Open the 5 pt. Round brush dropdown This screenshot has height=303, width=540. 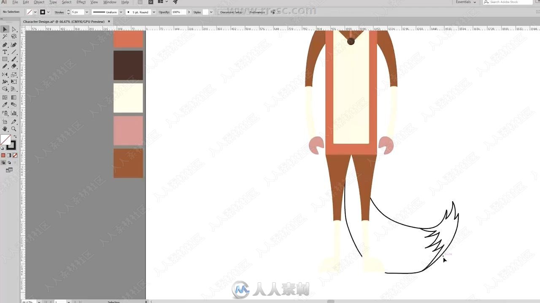tap(154, 12)
